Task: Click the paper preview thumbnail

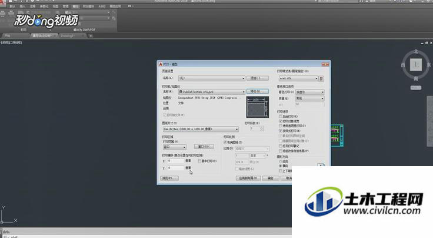Action: (x=257, y=107)
